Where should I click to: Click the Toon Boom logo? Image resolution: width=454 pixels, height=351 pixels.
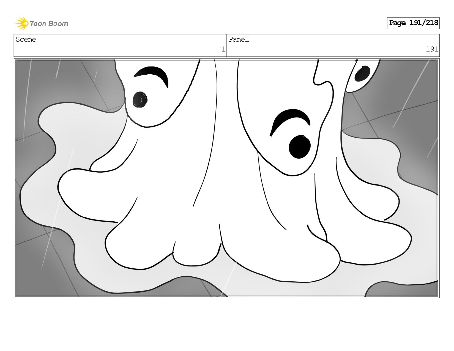[x=42, y=23]
